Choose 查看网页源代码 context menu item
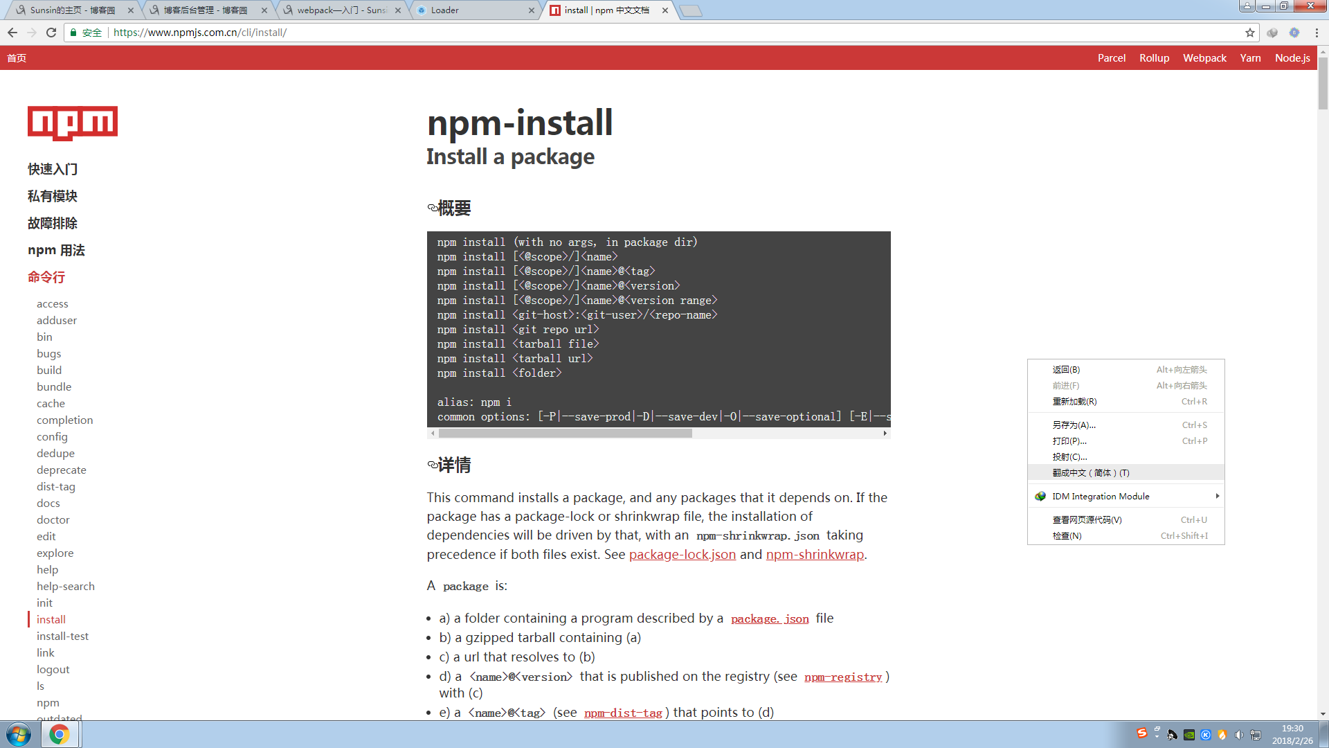 click(1087, 519)
